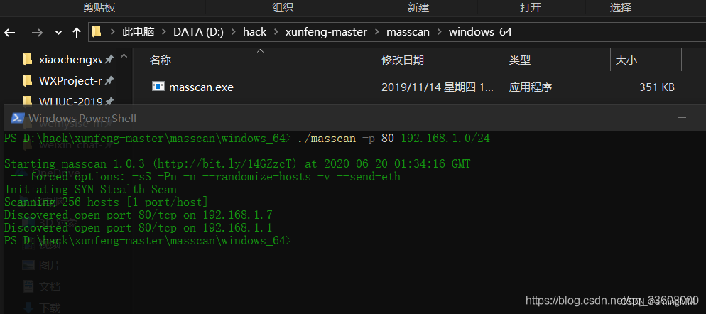Expand chevron after 此电脑 breadcrumb

164,32
